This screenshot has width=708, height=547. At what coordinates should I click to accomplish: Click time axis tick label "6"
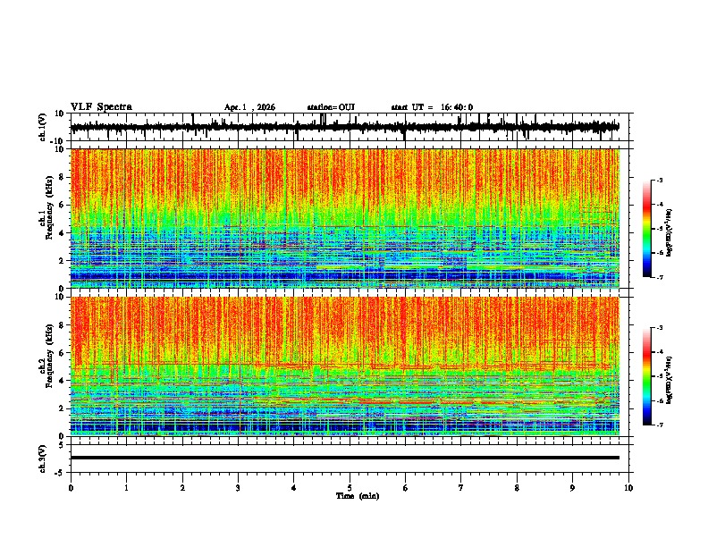[x=406, y=488]
